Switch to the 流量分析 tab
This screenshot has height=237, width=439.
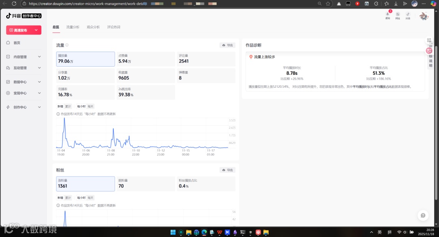click(x=73, y=27)
